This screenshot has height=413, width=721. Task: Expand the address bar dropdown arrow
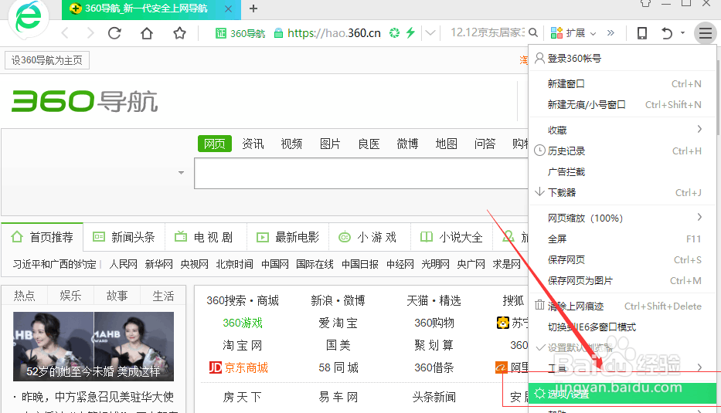point(430,32)
